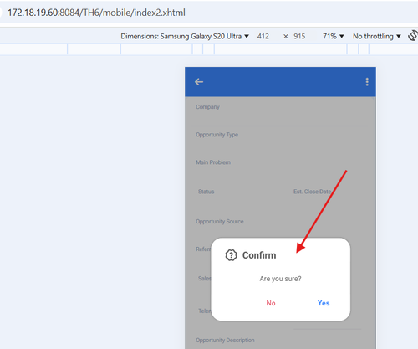Choose No in the Confirm dialog
418x349 pixels.
click(x=271, y=303)
